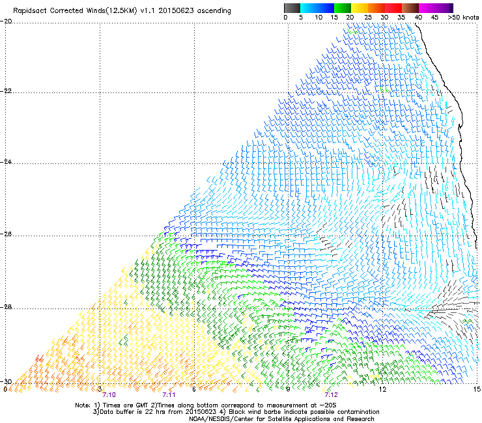
Task: Click the NOAA/NESDIS credit line
Action: point(281,418)
